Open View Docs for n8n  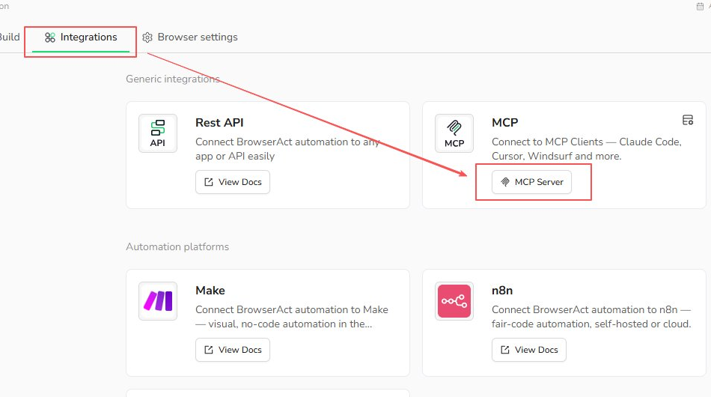tap(528, 350)
